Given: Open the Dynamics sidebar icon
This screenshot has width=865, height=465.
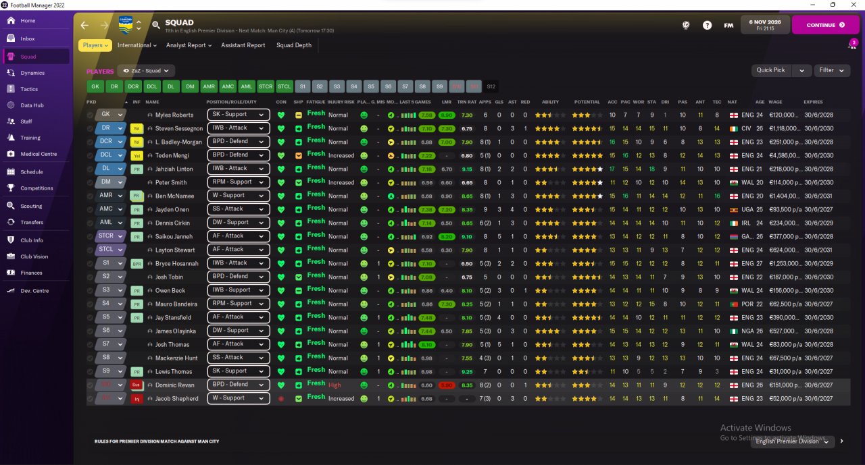Looking at the screenshot, I should pyautogui.click(x=11, y=73).
